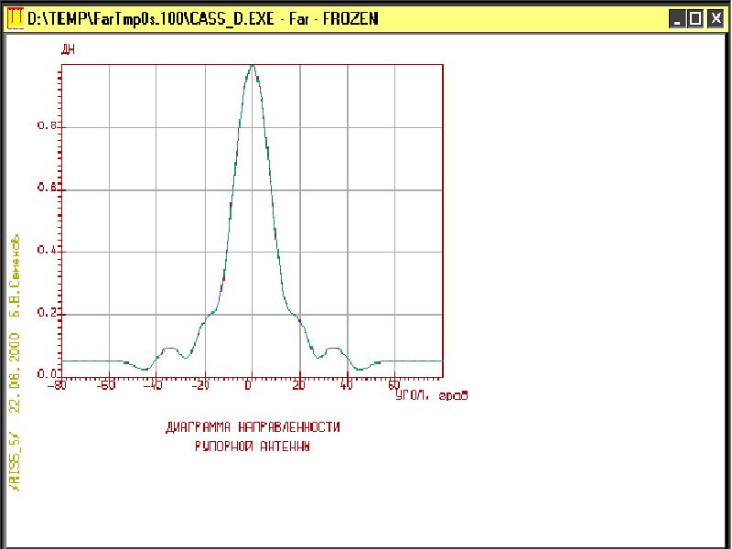Click the 20 x-axis tick label

[298, 385]
